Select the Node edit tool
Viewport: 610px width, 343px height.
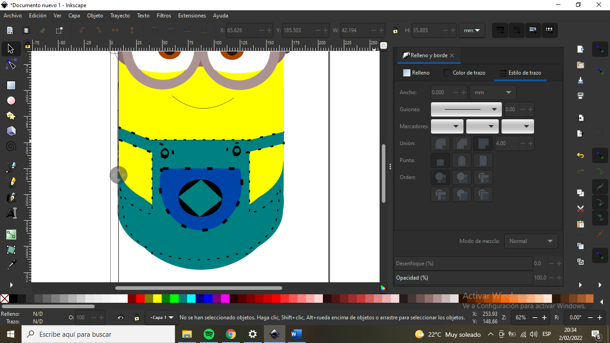[x=11, y=65]
